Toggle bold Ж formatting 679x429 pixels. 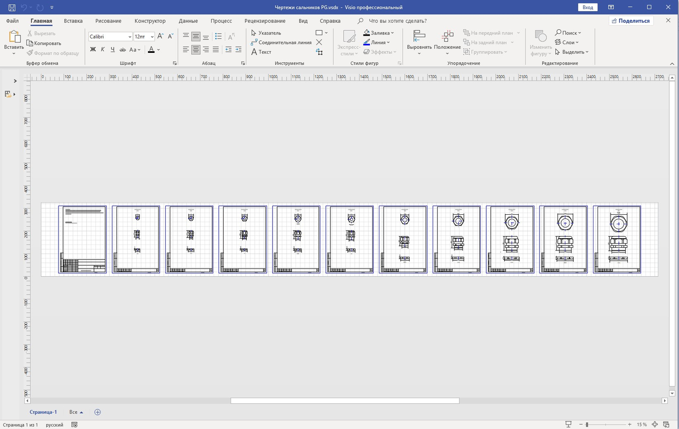93,50
